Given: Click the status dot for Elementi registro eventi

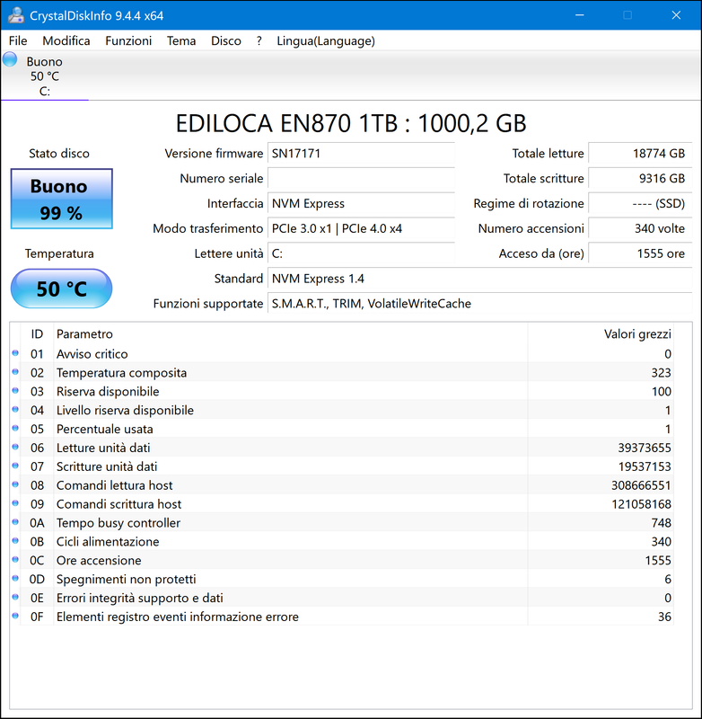Looking at the screenshot, I should point(15,617).
